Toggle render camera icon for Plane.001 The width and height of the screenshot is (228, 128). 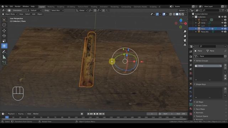[x=225, y=32]
